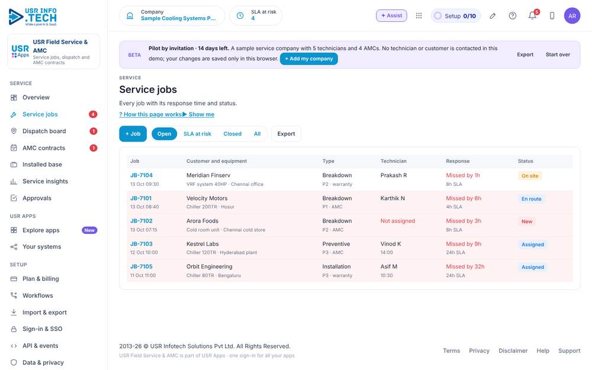Open job JB-7101 link
The height and width of the screenshot is (370, 592).
141,198
